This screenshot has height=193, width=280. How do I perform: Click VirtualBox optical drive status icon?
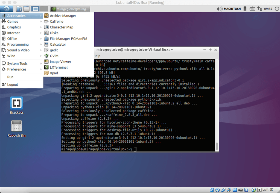[x=217, y=190]
